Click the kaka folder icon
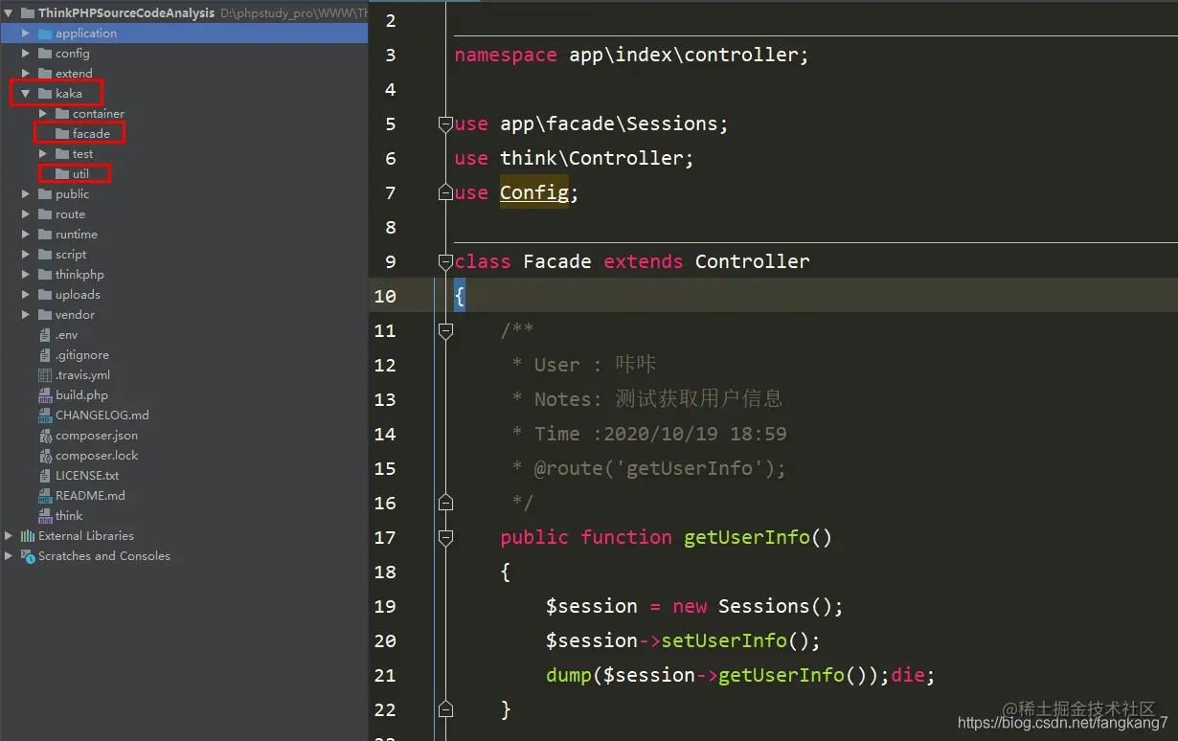This screenshot has width=1178, height=741. tap(45, 94)
